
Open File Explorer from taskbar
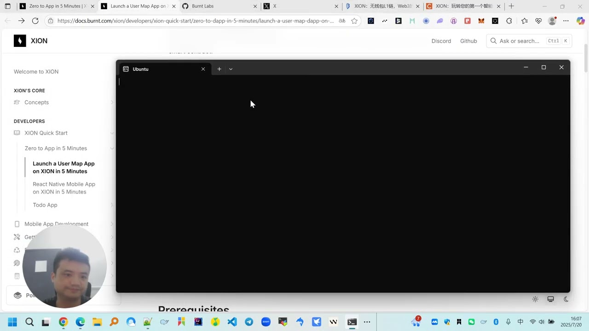click(97, 322)
